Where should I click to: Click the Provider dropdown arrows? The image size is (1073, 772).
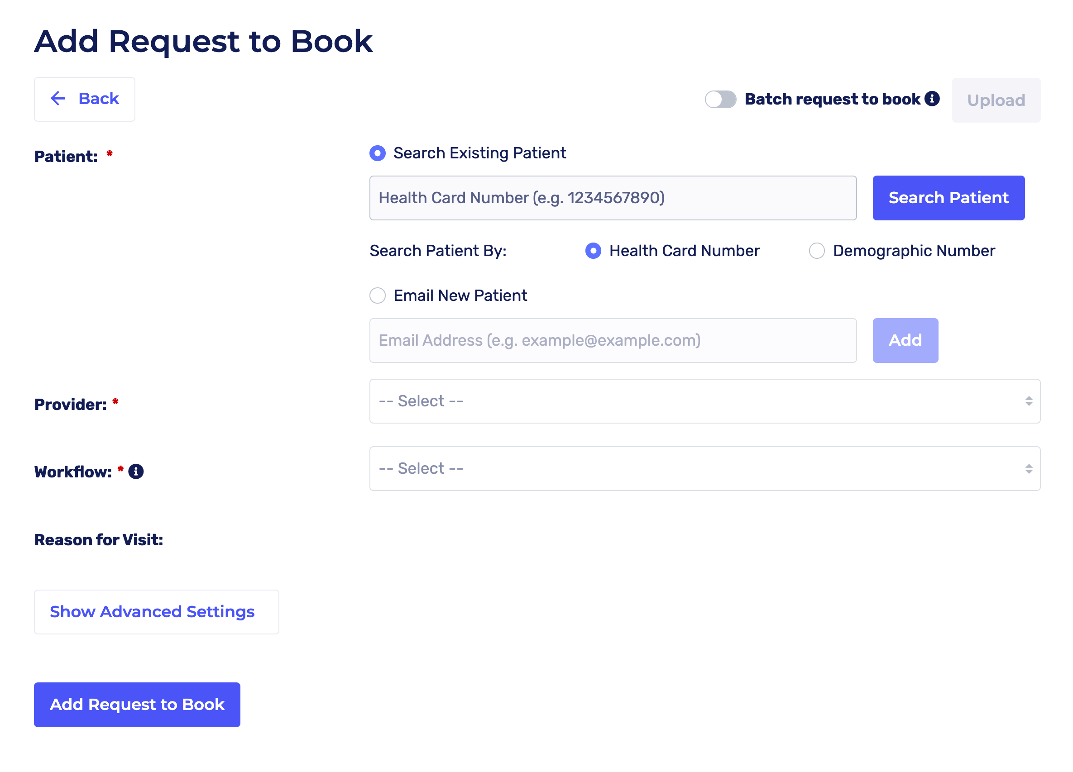pyautogui.click(x=1029, y=401)
